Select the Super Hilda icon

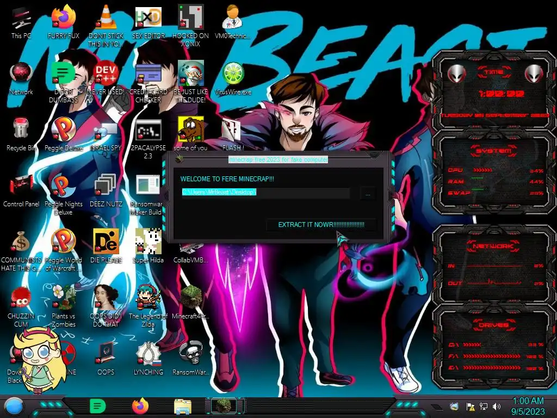148,247
